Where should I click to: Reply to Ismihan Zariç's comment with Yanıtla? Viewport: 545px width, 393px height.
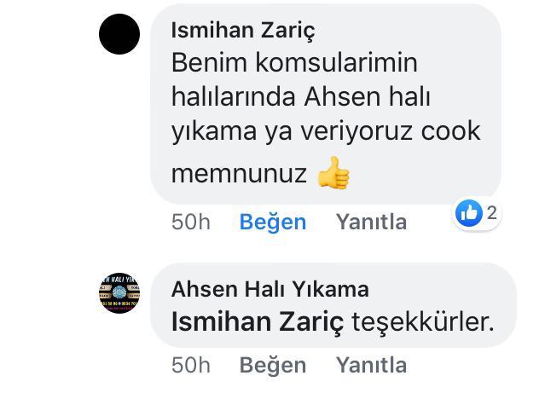(x=371, y=222)
